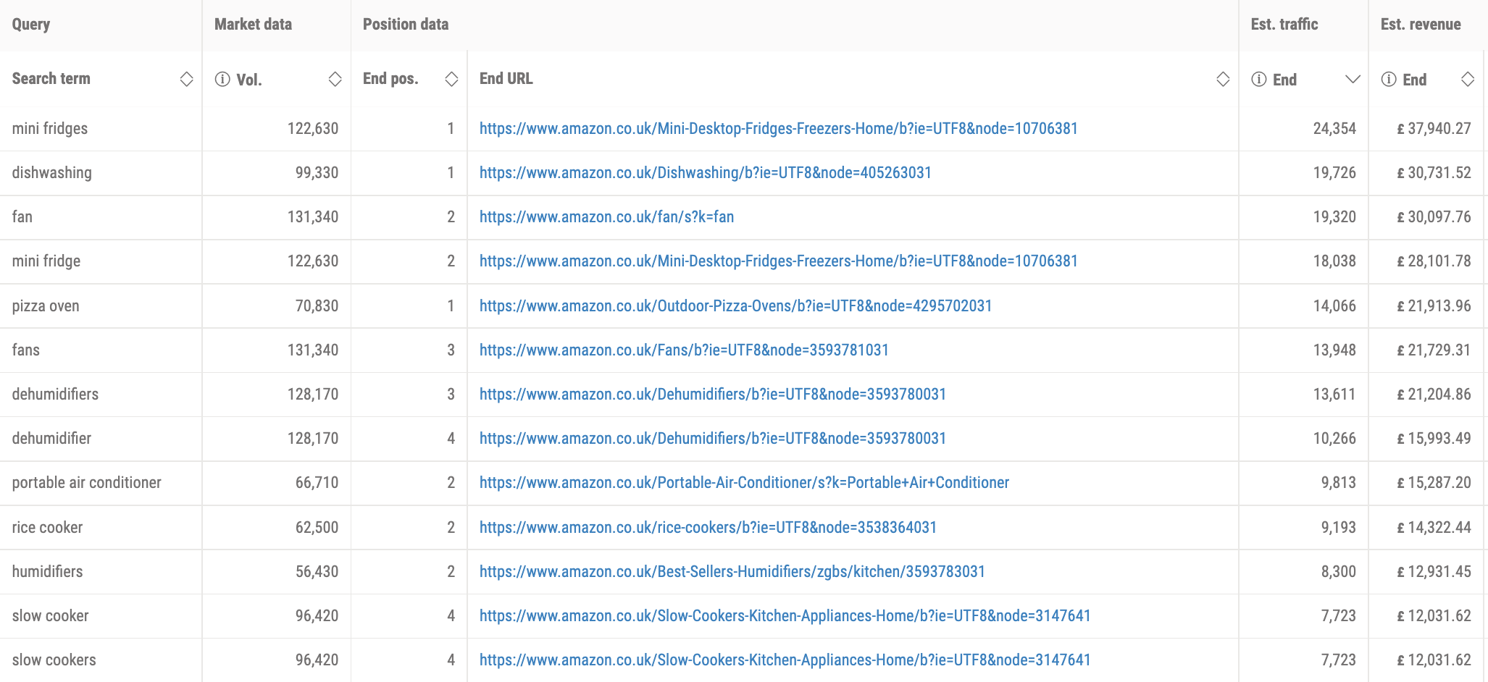
Task: Toggle descending sort on Est. traffic End
Action: (x=1353, y=79)
